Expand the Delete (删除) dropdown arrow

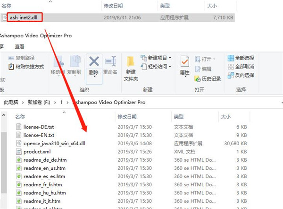[x=94, y=76]
